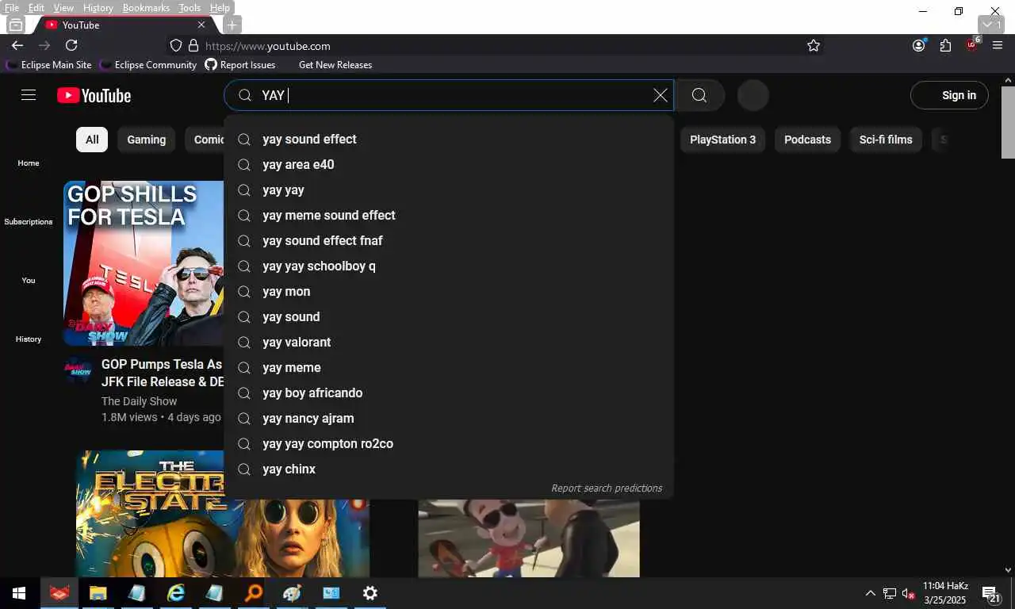1015x609 pixels.
Task: Open the Help menu
Action: (x=220, y=8)
